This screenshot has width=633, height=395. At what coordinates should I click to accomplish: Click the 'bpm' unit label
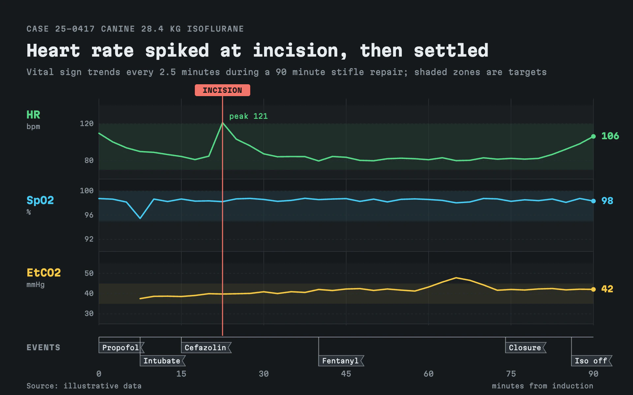[x=33, y=127]
